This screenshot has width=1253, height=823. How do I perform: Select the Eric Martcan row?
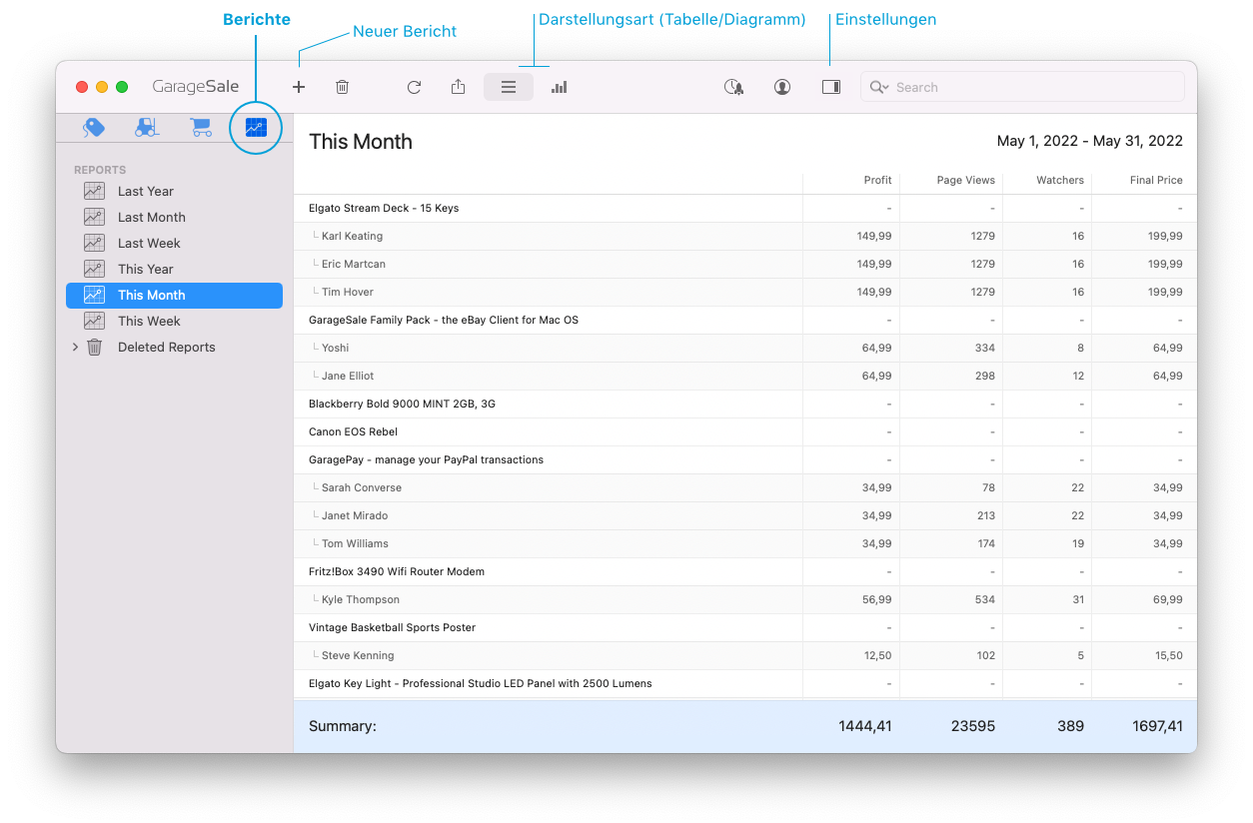[744, 264]
